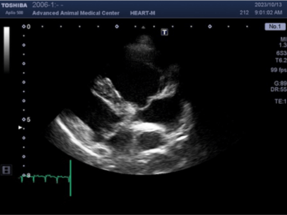The image size is (287, 215).
Task: Click the Advanced Animal Medical Center text
Action: coord(76,13)
